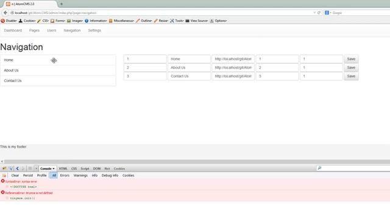Select the Cookies console filter
The image size is (390, 219).
coord(129,175)
